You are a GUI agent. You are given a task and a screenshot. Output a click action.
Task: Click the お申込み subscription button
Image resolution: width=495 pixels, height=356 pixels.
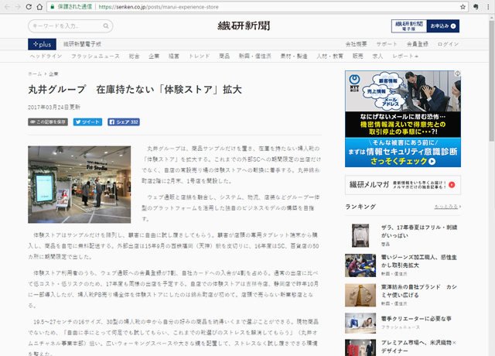[x=444, y=26]
